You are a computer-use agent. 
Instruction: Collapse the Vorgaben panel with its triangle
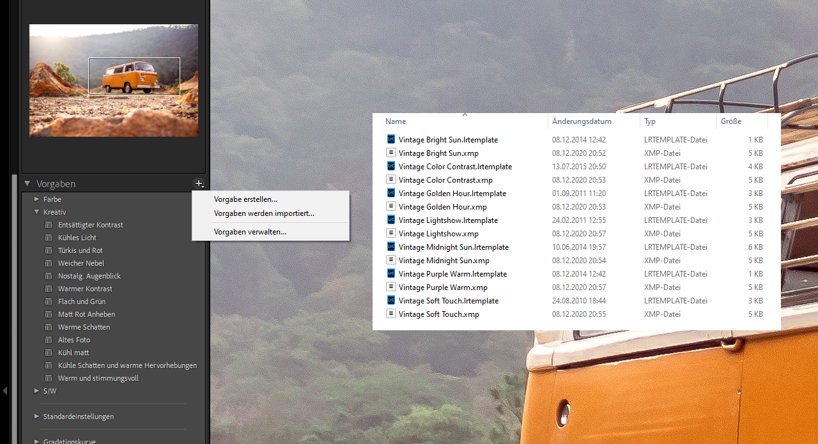(x=27, y=183)
